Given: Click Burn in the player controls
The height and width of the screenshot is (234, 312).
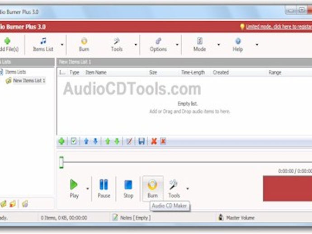Looking at the screenshot, I should coord(153,188).
